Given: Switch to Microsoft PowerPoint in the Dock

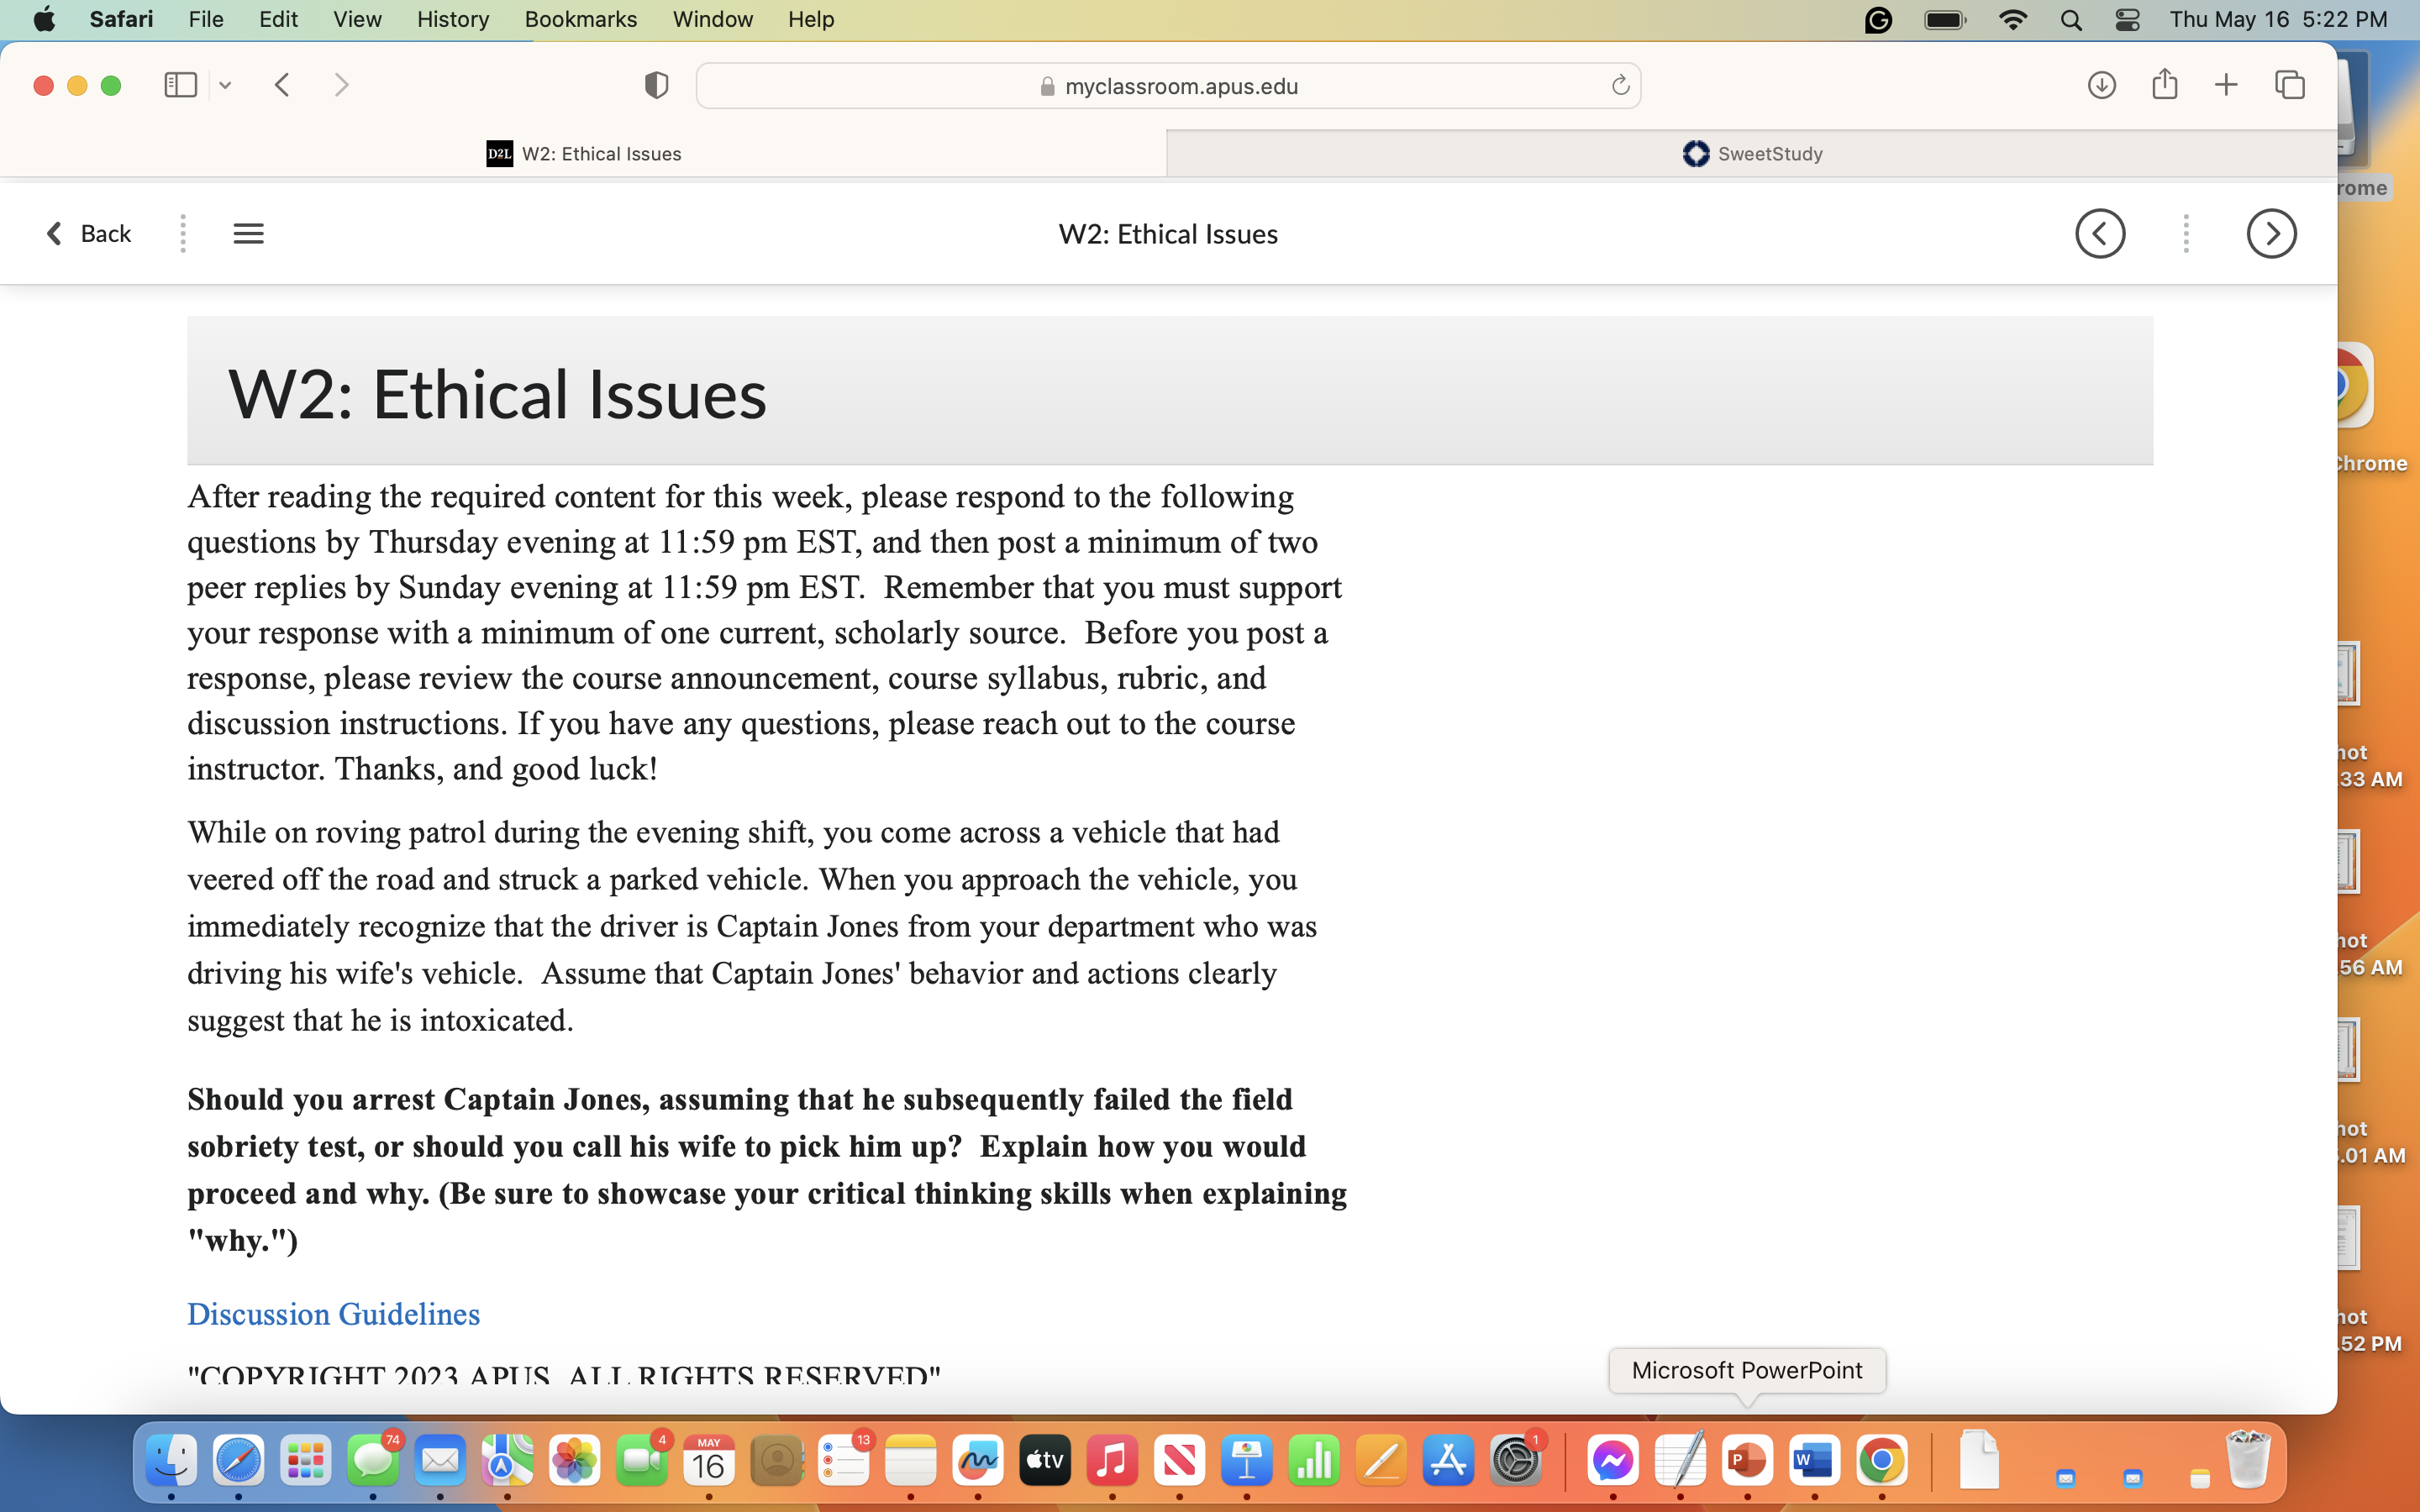Looking at the screenshot, I should (x=1747, y=1461).
